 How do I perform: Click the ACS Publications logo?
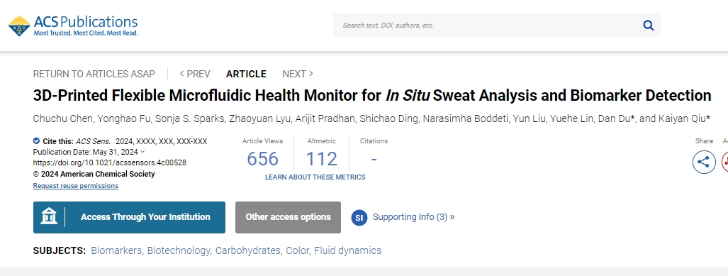[73, 26]
